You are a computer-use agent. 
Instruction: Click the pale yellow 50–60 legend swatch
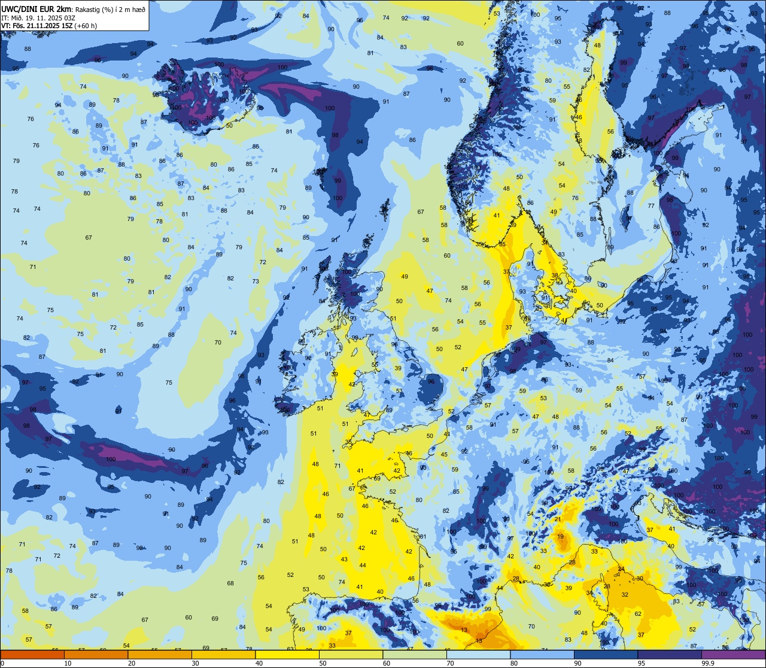tap(351, 654)
